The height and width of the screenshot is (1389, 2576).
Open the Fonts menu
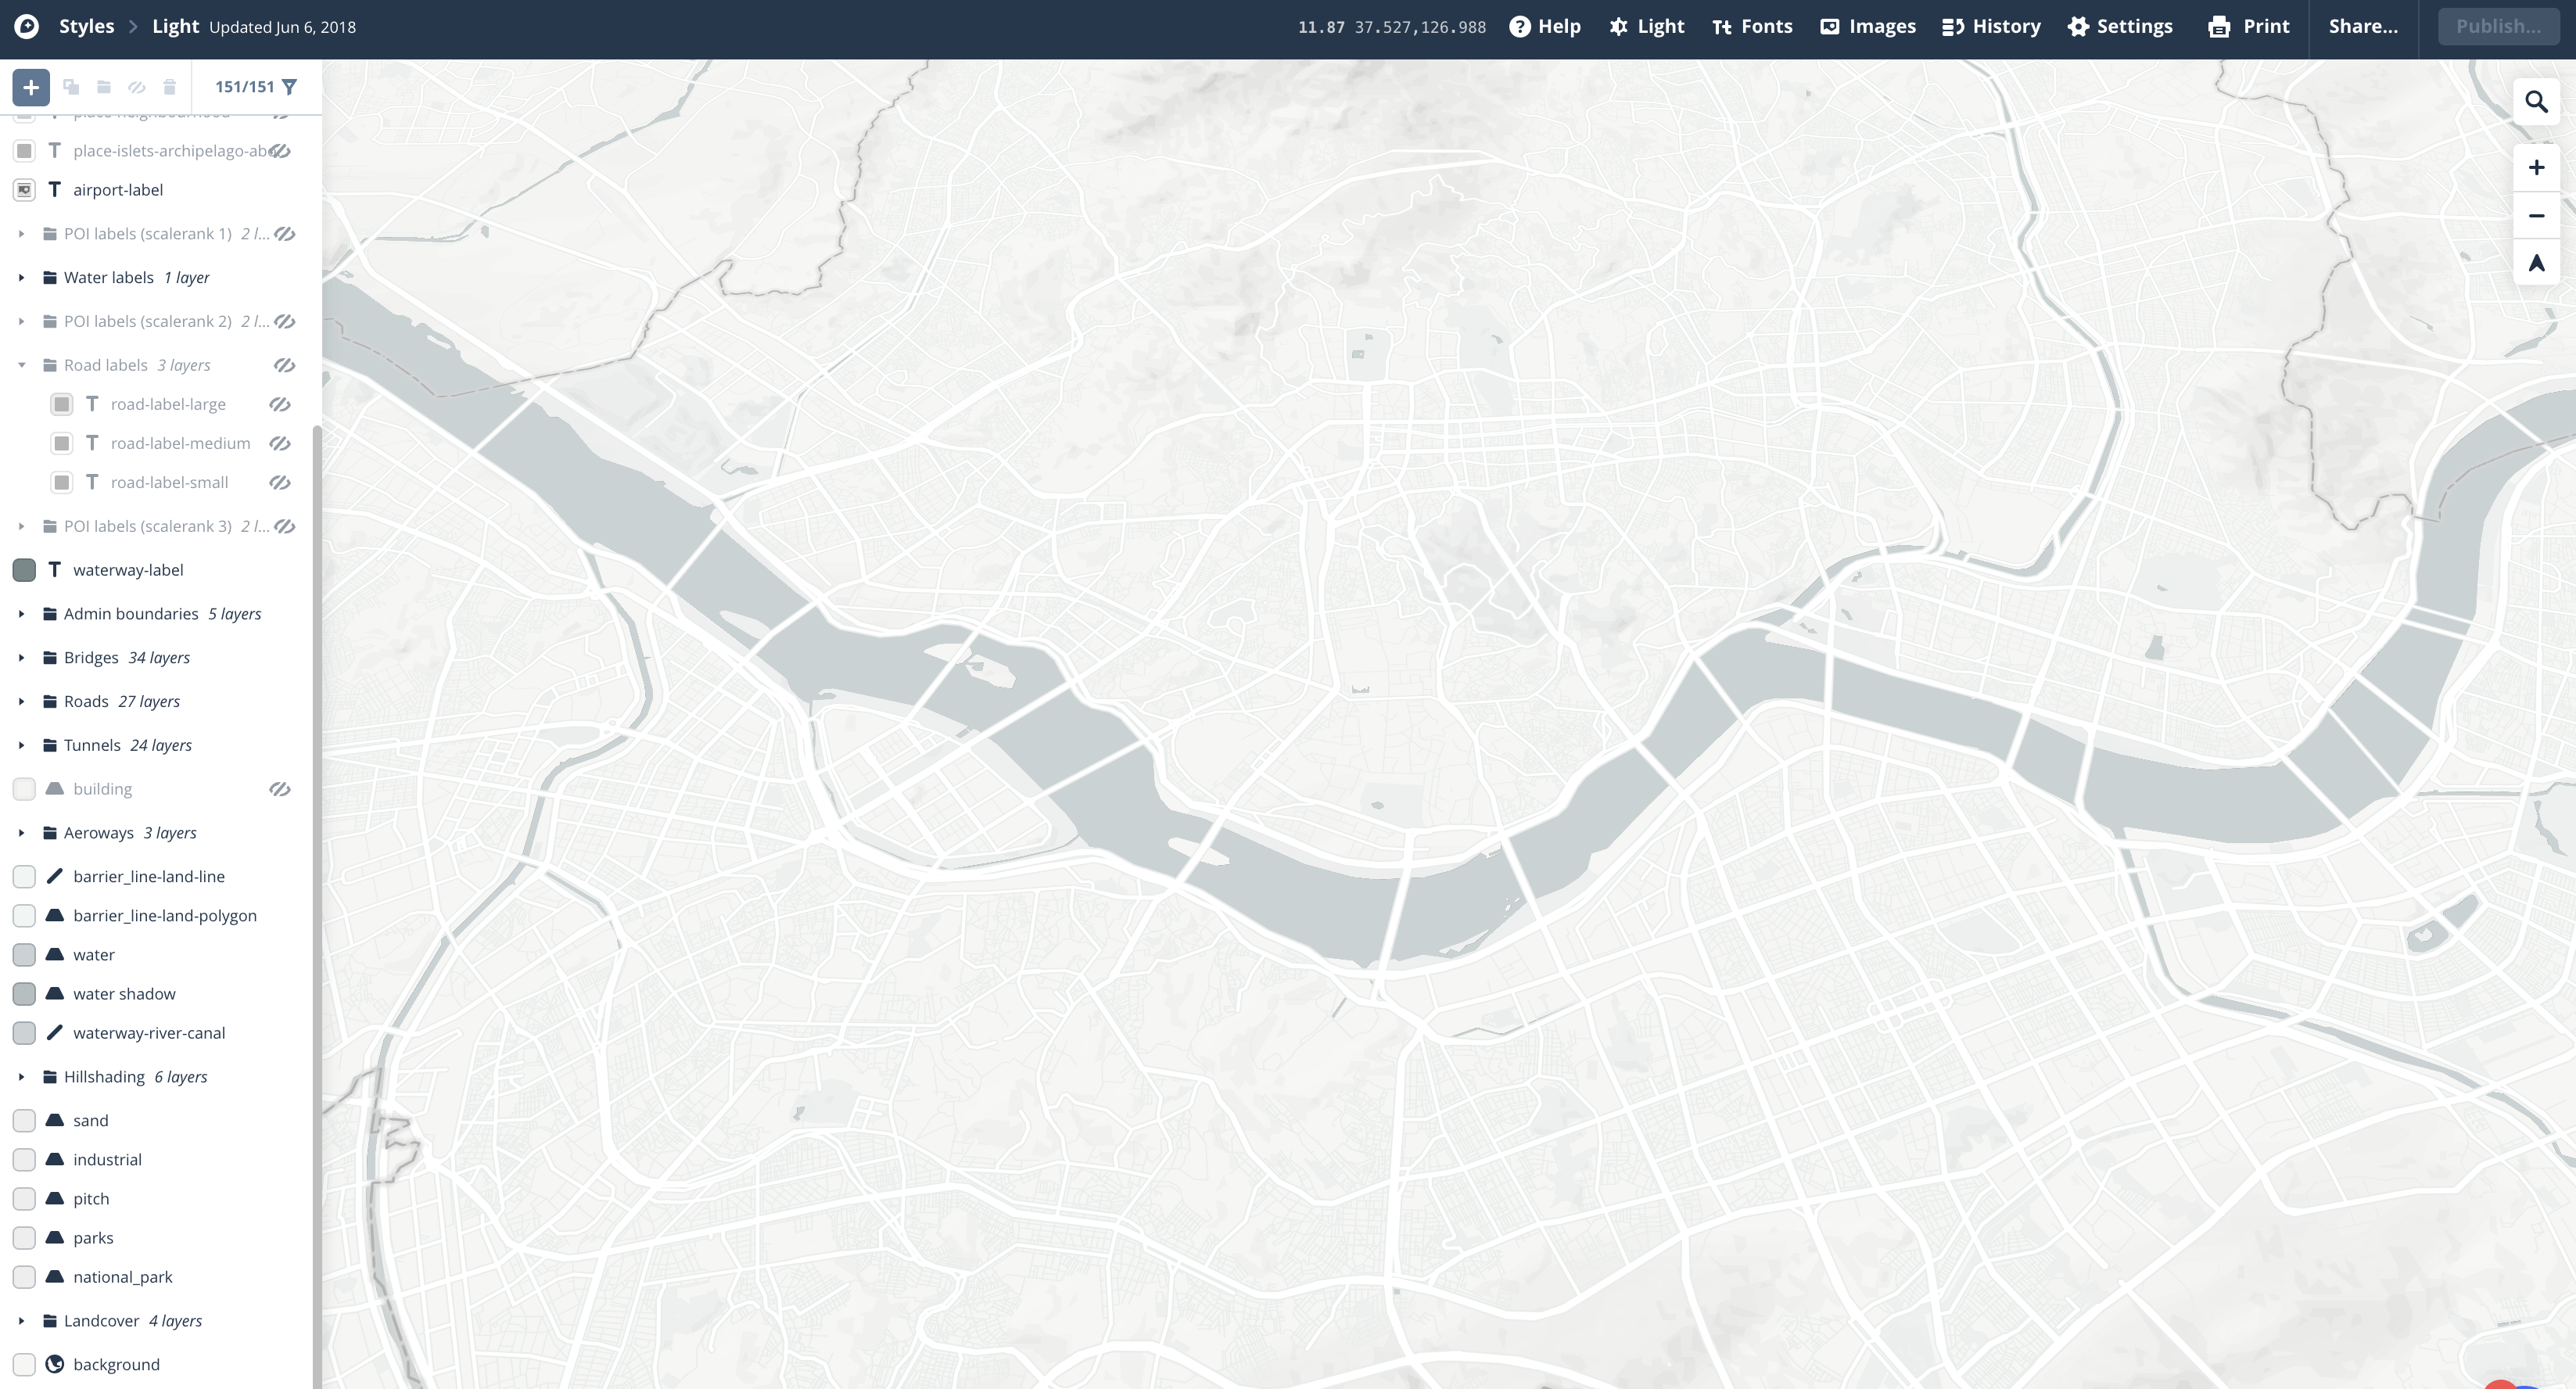[1752, 27]
